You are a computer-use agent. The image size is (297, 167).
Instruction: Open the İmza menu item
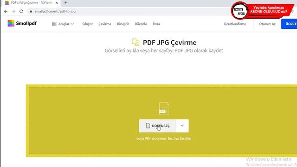pos(156,24)
